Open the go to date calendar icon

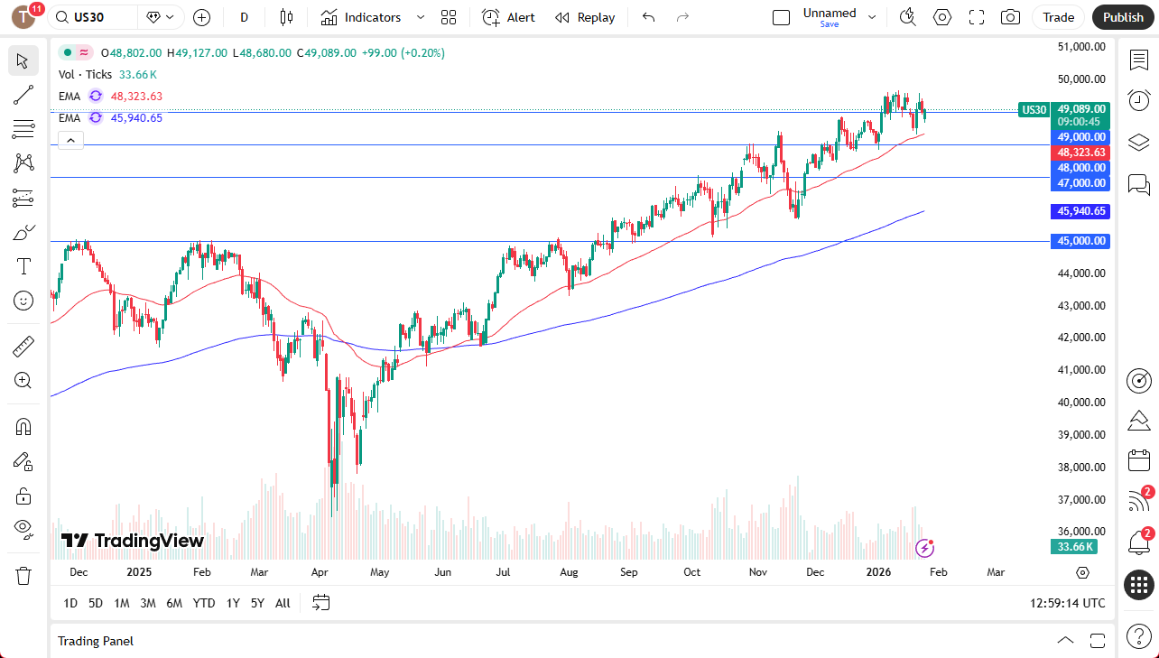321,603
